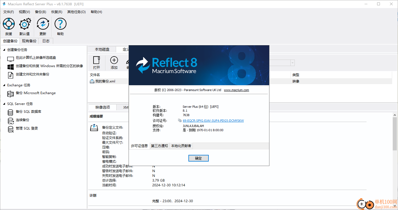Collapse the Exchange 任务 group
This screenshot has height=210, width=398.
4,85
